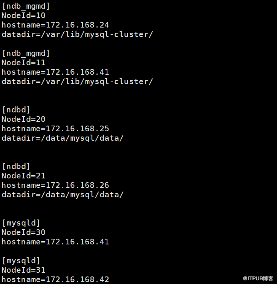Click the second [ndbd] section header
The width and height of the screenshot is (277, 284).
pos(16,166)
